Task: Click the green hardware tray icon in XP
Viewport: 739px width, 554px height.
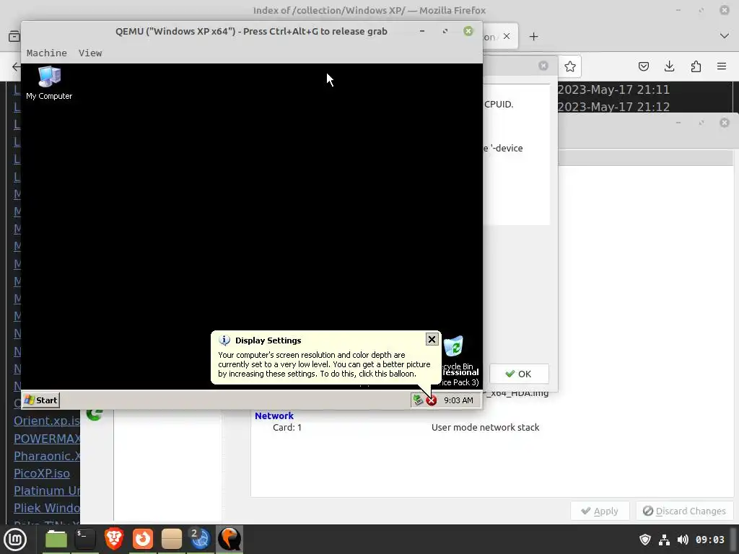Action: point(418,400)
